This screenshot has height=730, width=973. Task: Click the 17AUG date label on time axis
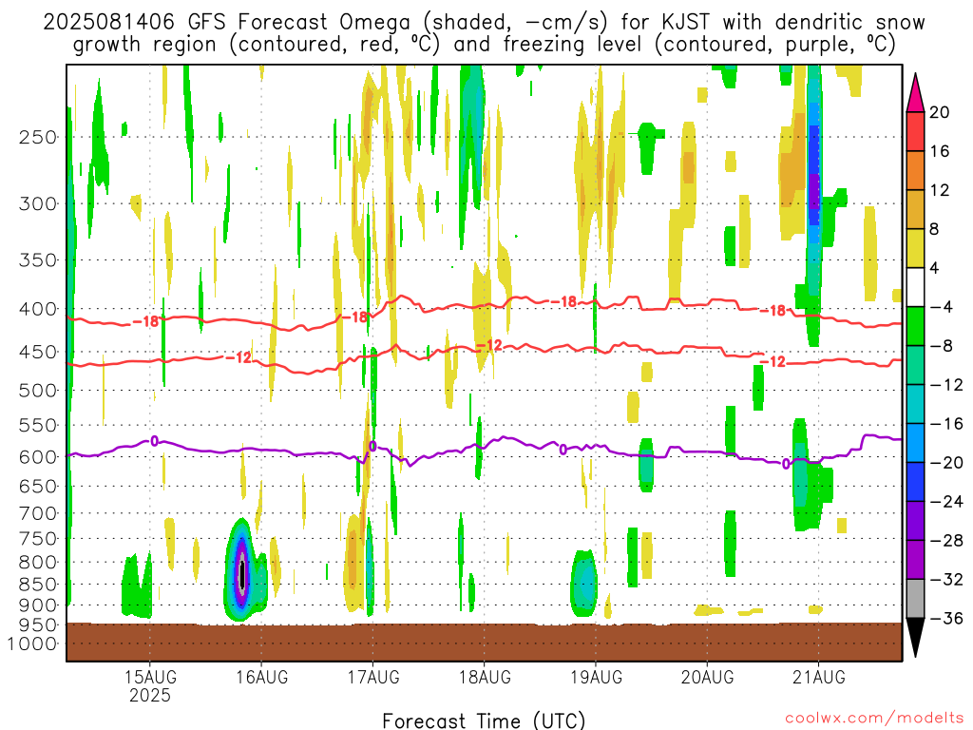click(x=372, y=677)
